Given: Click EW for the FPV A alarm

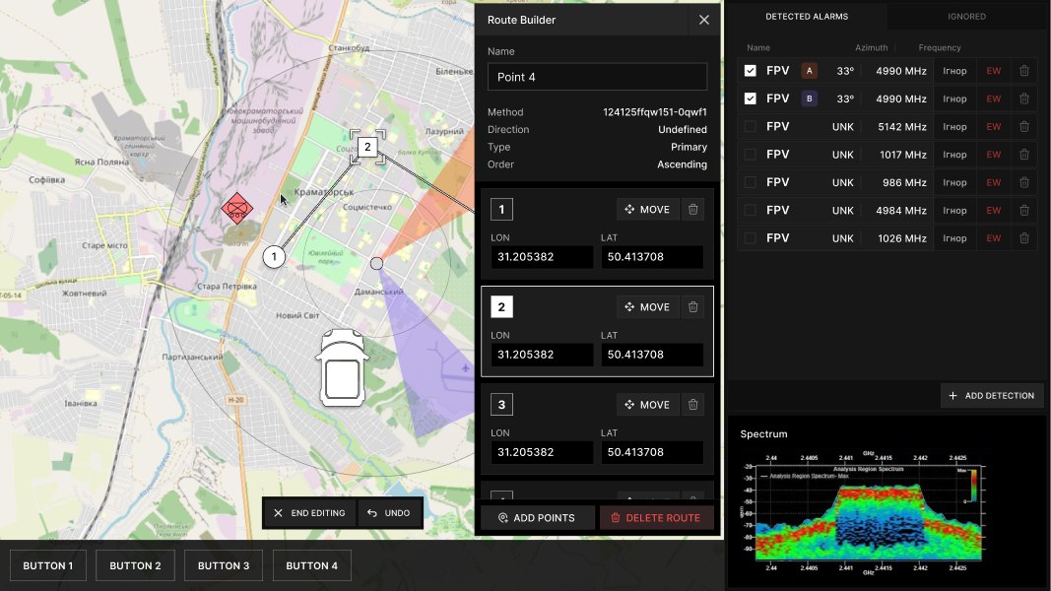Looking at the screenshot, I should pyautogui.click(x=993, y=70).
